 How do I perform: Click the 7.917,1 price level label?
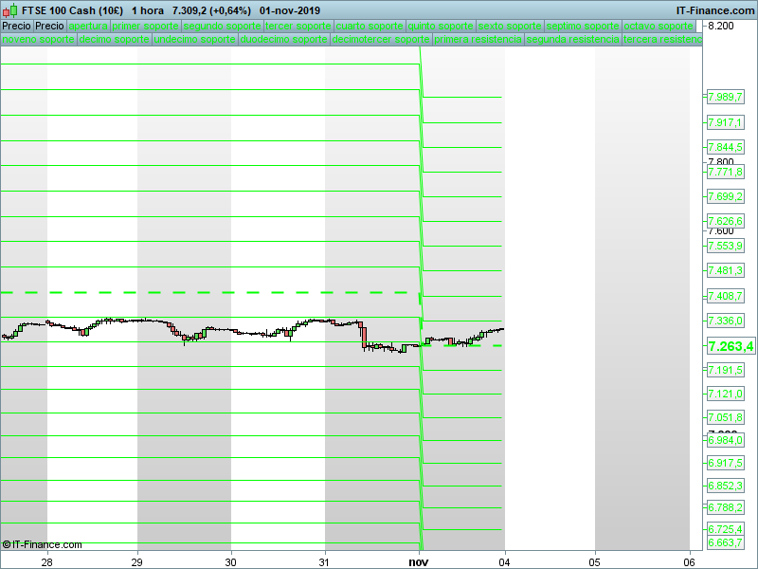click(725, 122)
